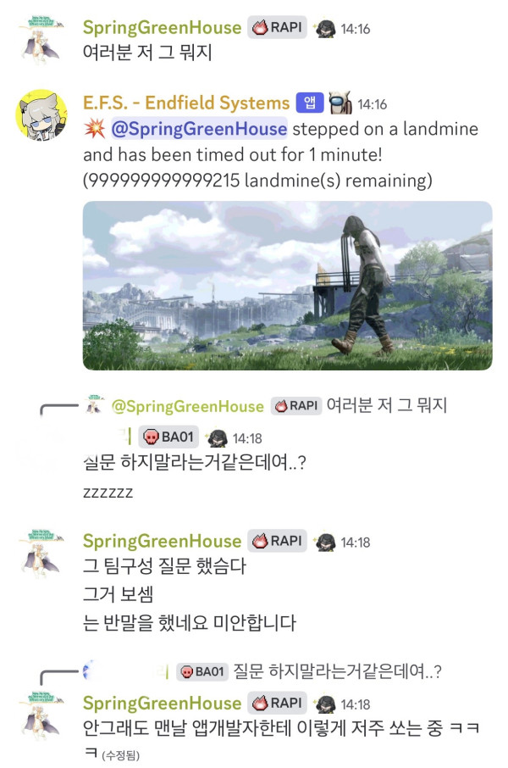Click the RAPI tag badge at top
The height and width of the screenshot is (768, 508).
point(277,27)
